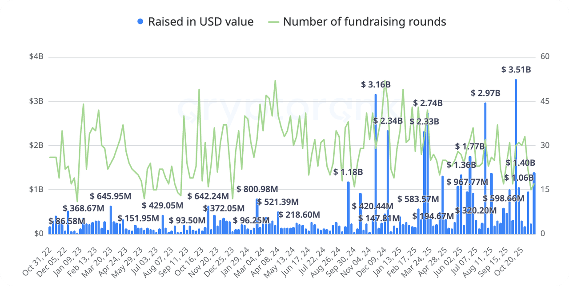The height and width of the screenshot is (286, 569).
Task: Click the blue legend dot icon
Action: [x=141, y=21]
